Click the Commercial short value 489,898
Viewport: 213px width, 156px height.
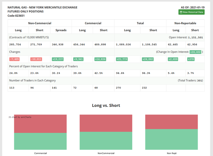tap(100, 44)
